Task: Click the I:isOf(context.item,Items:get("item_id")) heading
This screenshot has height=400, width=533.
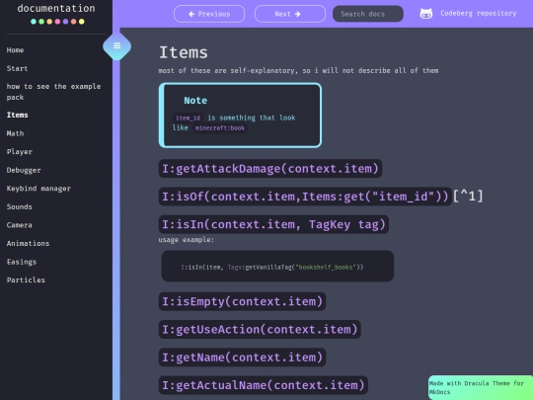Action: coord(305,197)
